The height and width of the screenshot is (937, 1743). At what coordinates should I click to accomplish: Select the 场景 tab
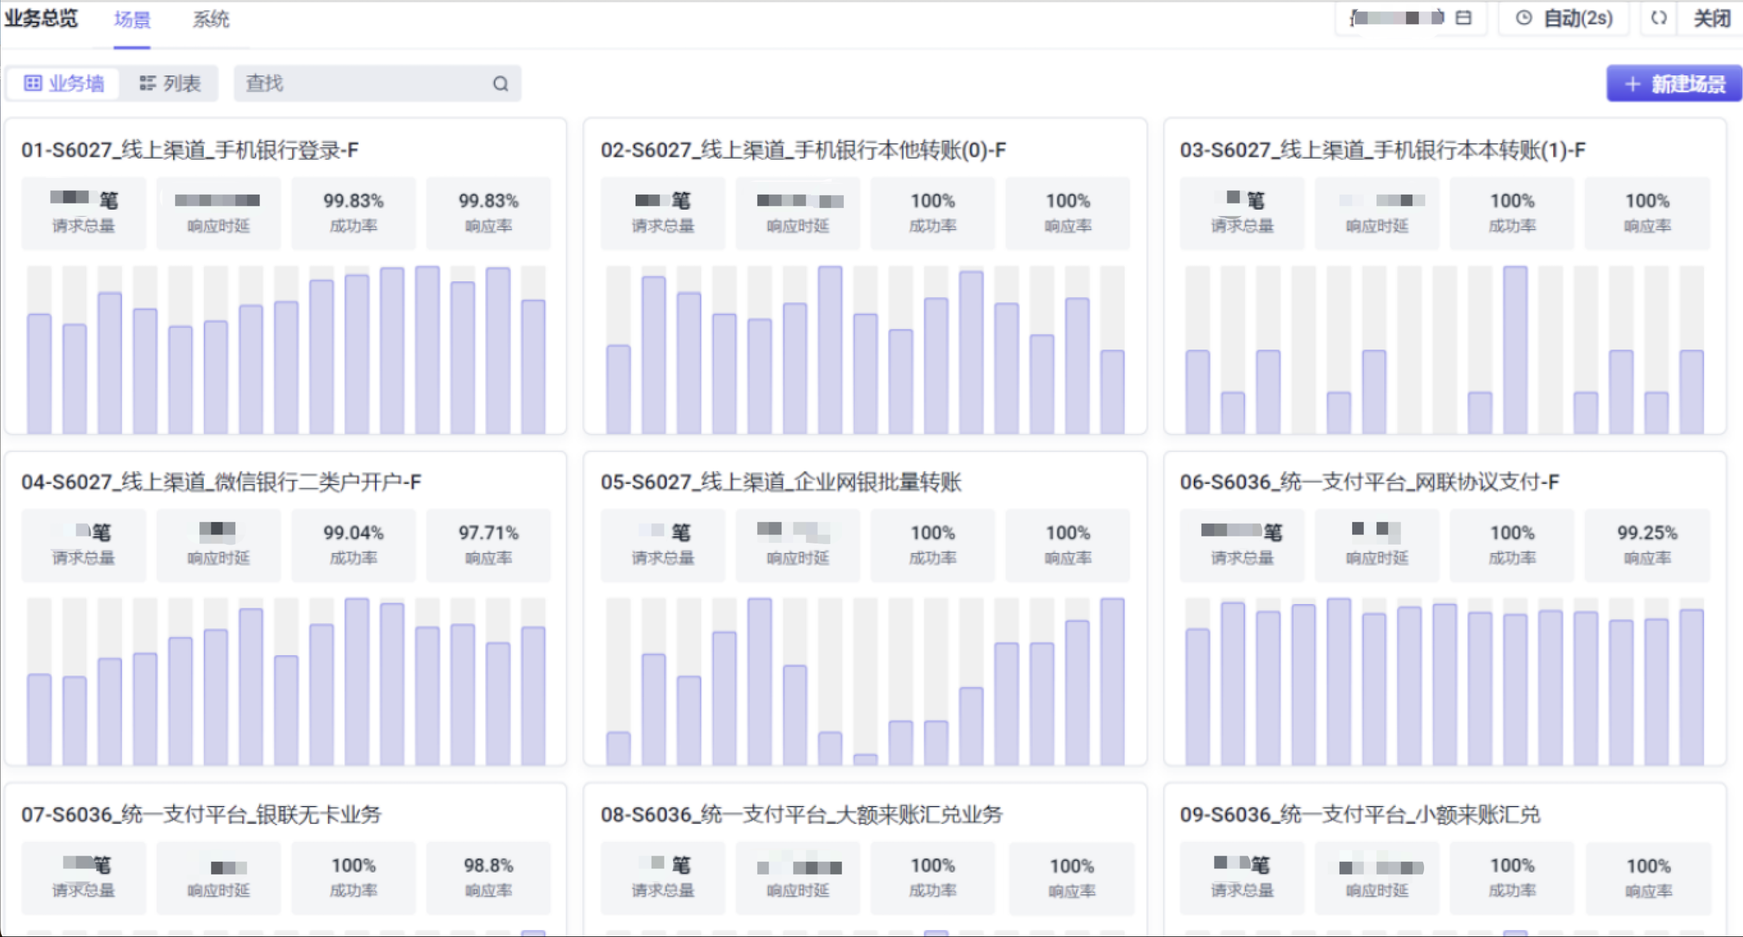tap(132, 20)
